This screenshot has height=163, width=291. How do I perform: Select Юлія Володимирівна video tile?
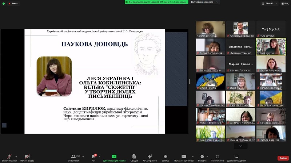pos(271,99)
